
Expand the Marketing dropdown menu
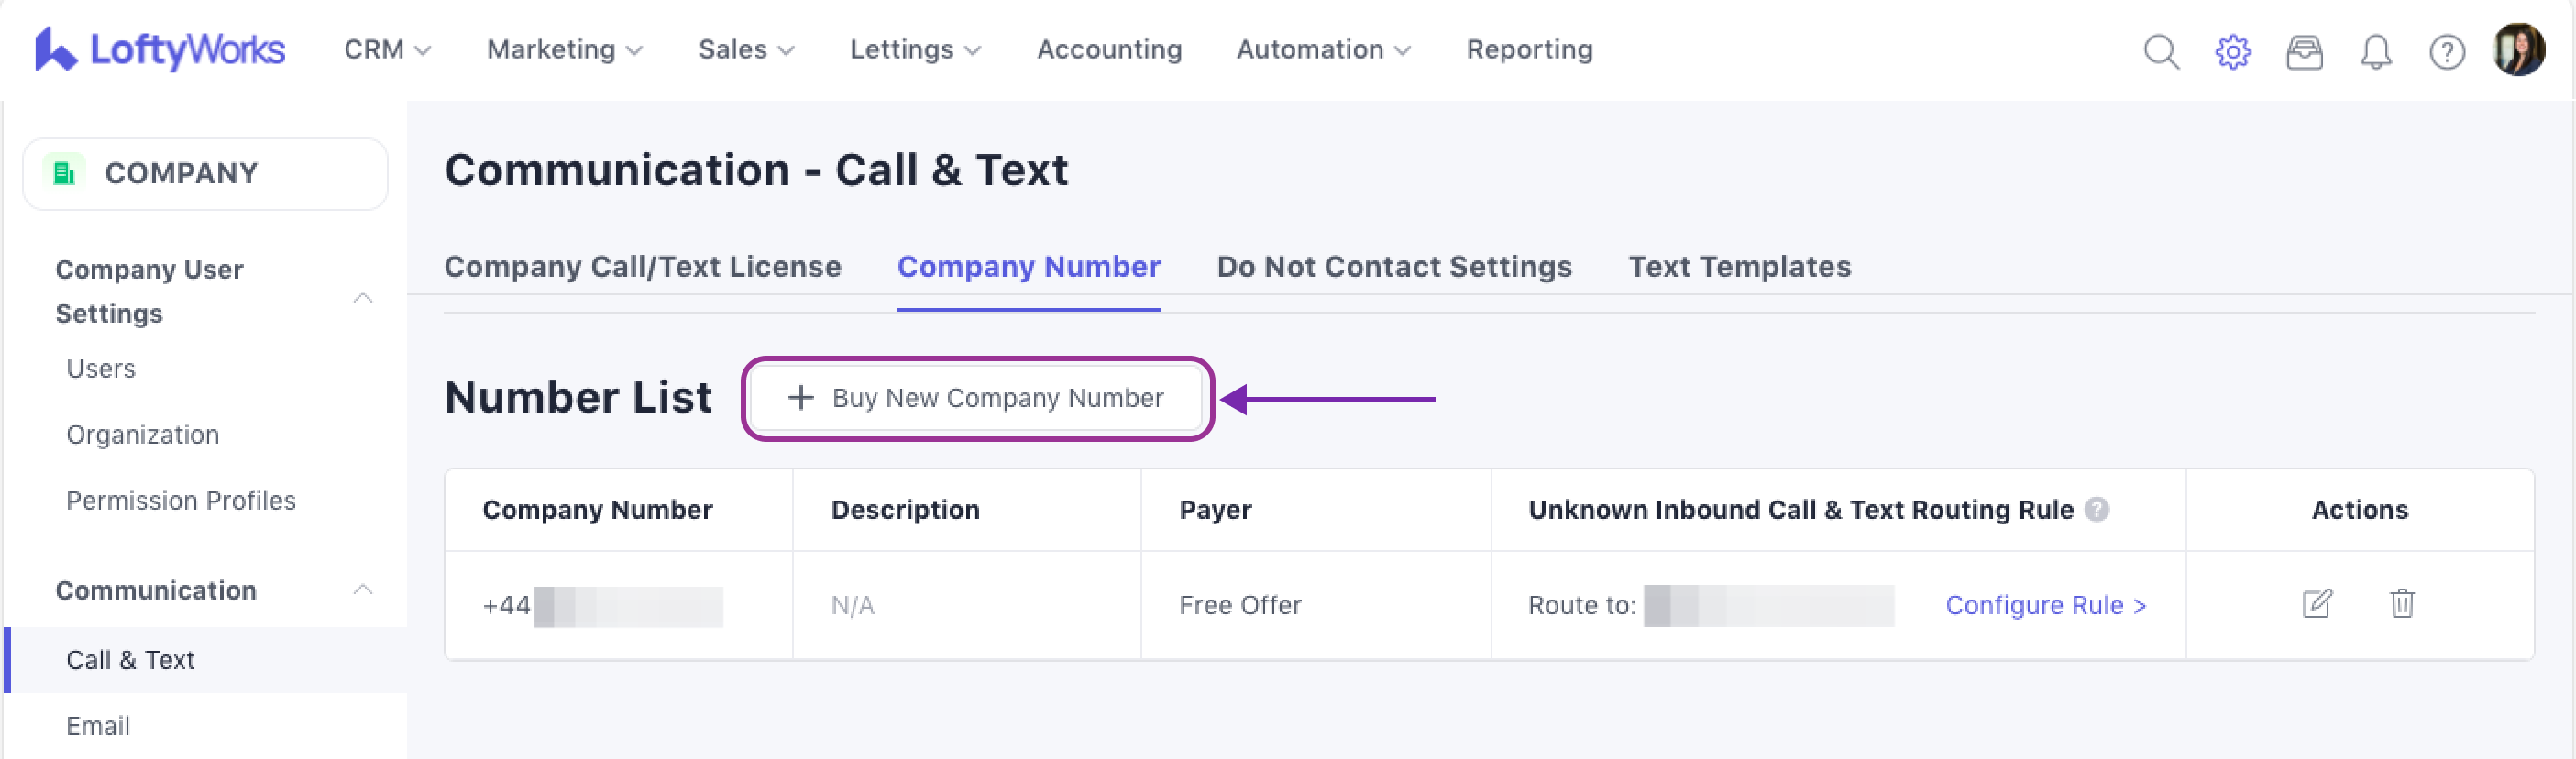point(564,49)
